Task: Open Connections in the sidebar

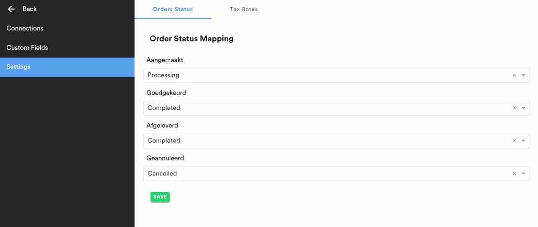Action: pos(25,28)
